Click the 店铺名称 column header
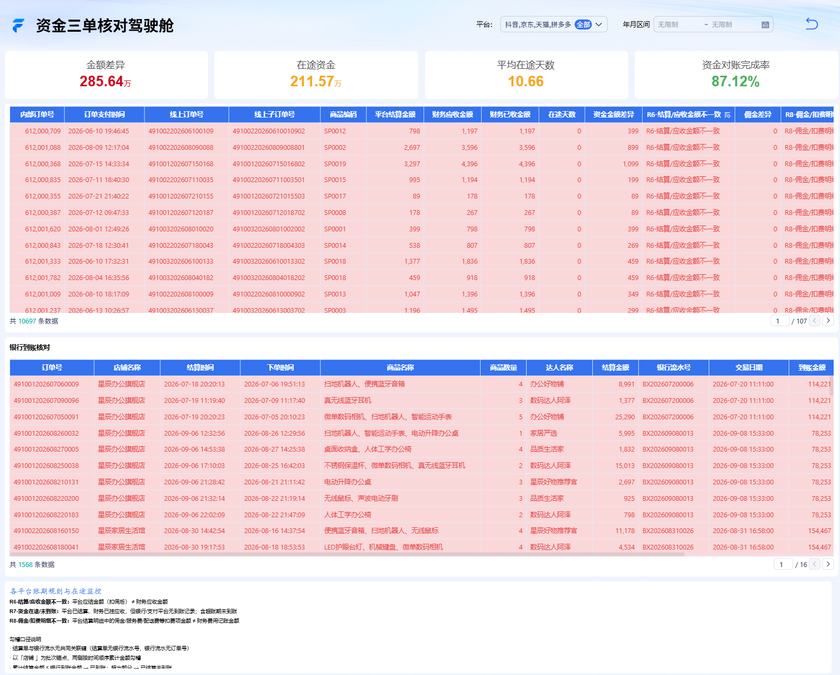The width and height of the screenshot is (840, 675). [127, 367]
